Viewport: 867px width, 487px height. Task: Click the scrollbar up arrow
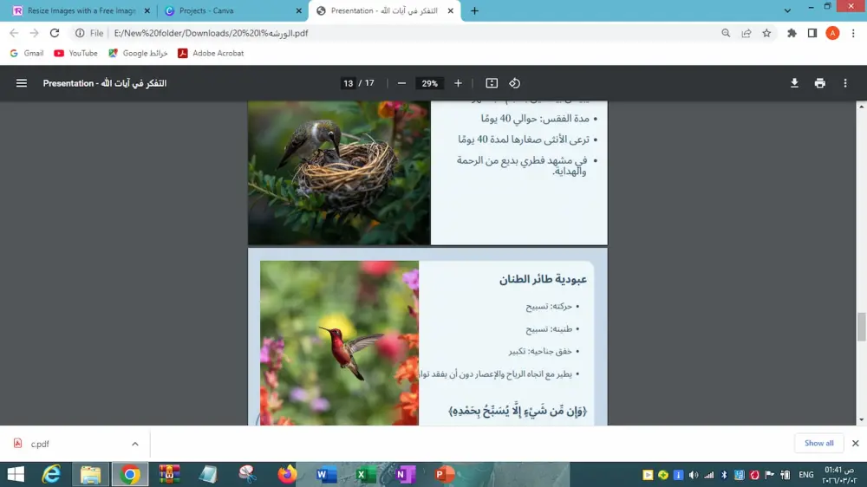point(861,106)
